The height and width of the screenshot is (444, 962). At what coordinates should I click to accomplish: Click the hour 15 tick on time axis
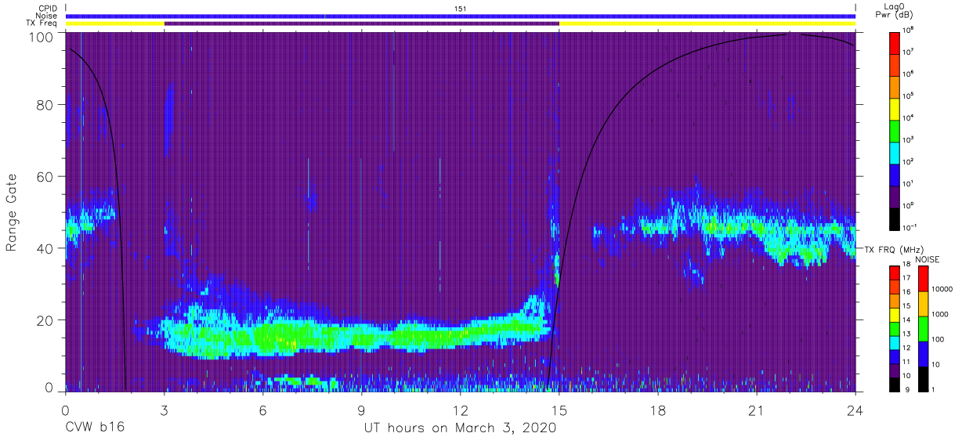559,410
